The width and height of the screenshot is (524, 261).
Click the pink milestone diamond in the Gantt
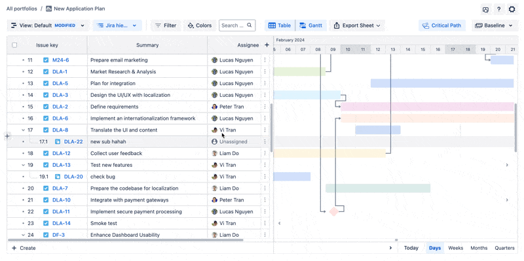(x=334, y=211)
